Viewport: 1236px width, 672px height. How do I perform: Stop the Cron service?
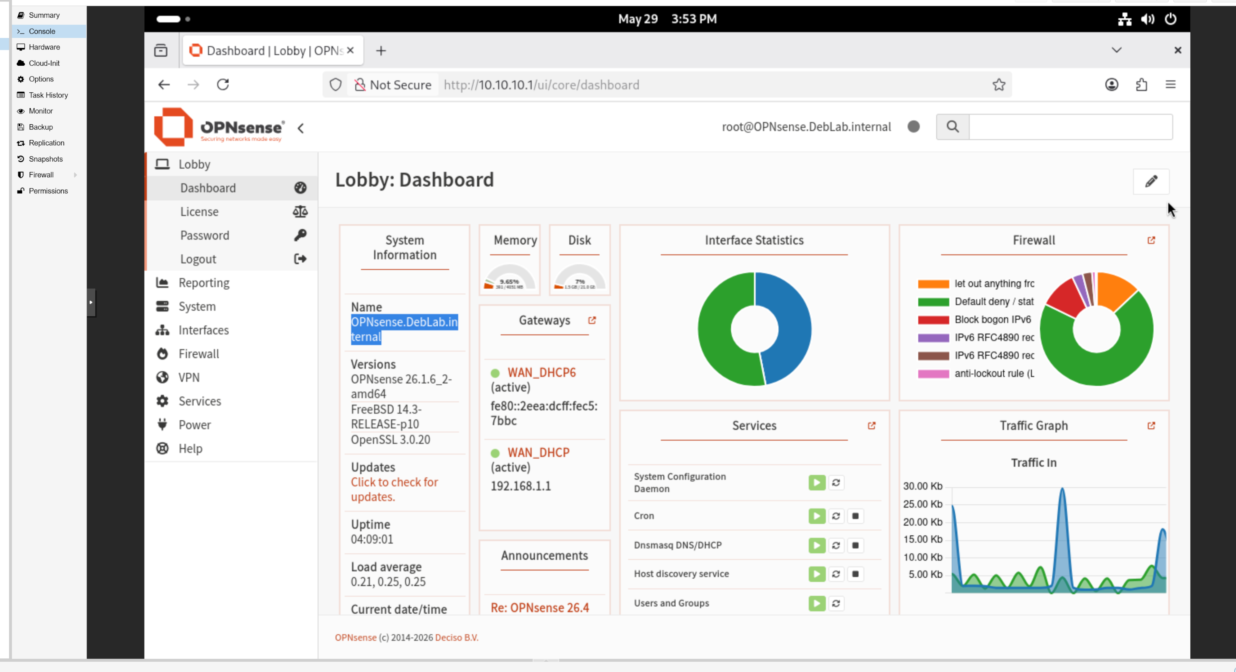855,516
